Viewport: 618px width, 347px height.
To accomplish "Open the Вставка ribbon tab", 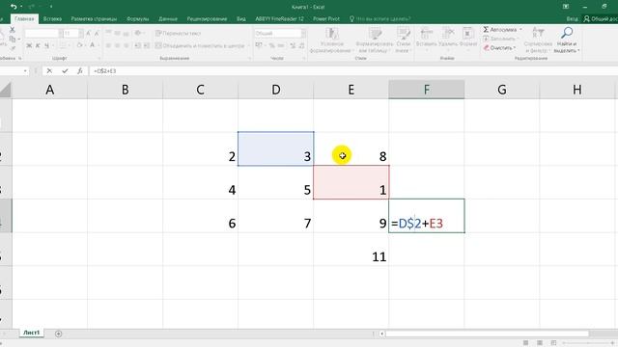I will pyautogui.click(x=52, y=19).
